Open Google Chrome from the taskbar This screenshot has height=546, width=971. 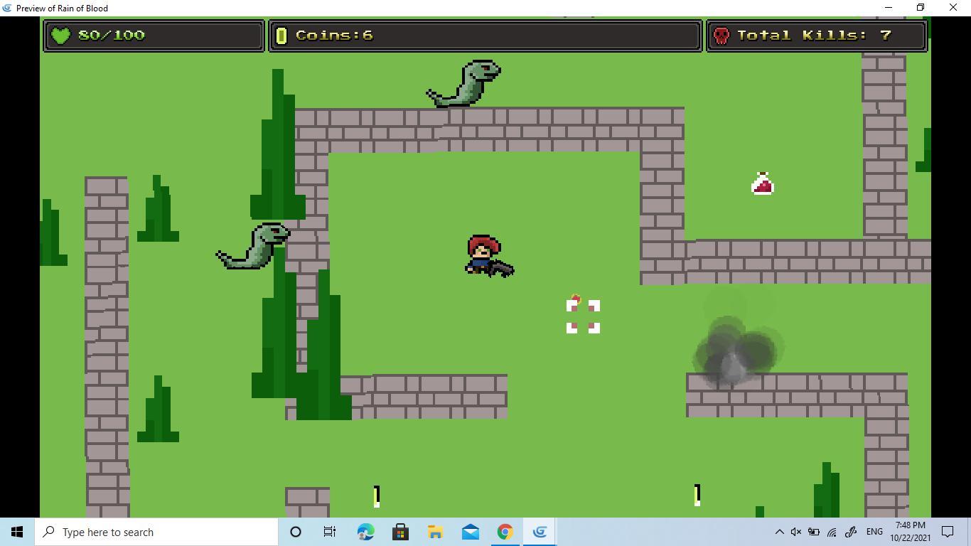click(x=505, y=532)
